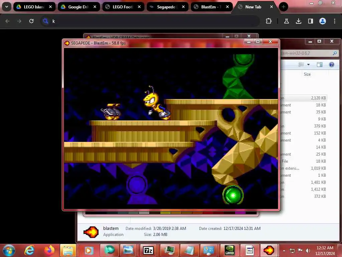342x257 pixels.
Task: Switch to the LEGO Island tab
Action: [34, 7]
